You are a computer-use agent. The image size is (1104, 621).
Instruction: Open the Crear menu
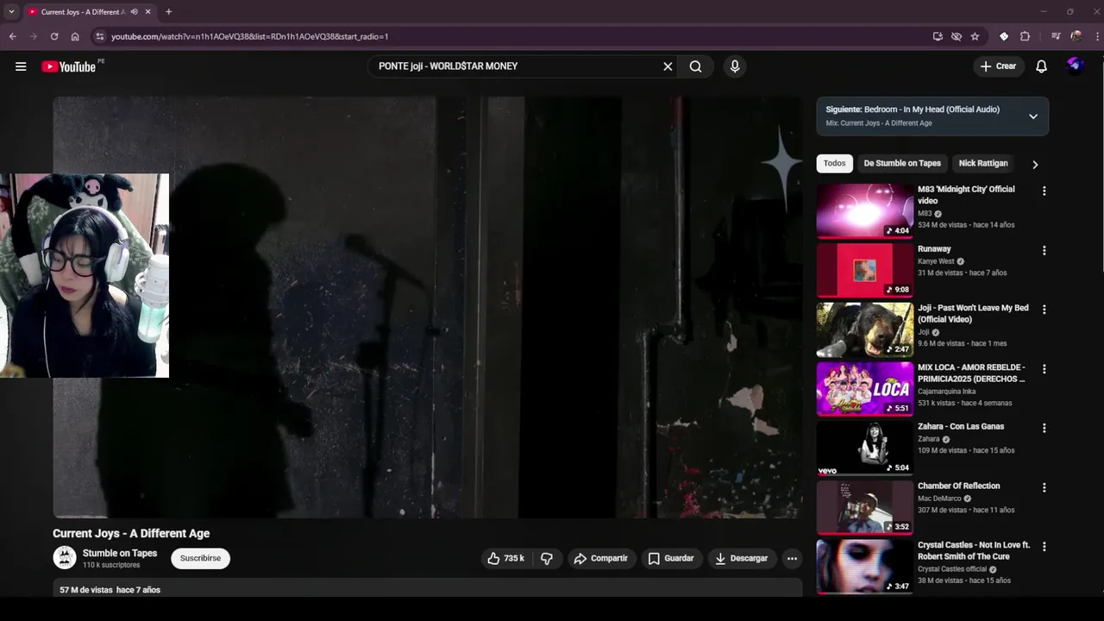999,66
